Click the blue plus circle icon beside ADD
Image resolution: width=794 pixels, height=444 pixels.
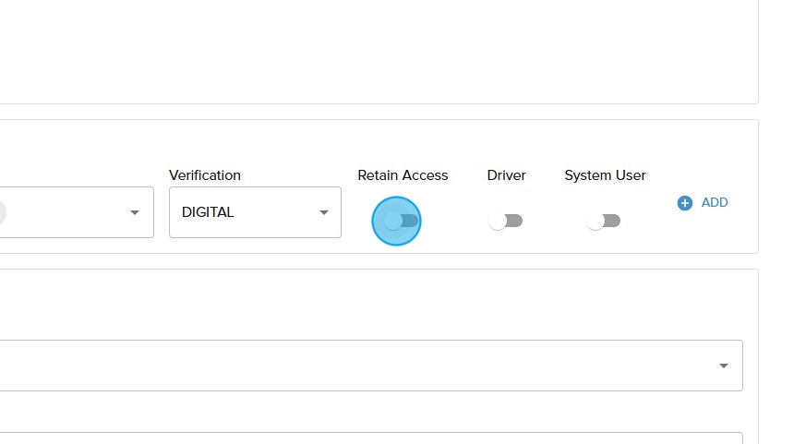684,203
